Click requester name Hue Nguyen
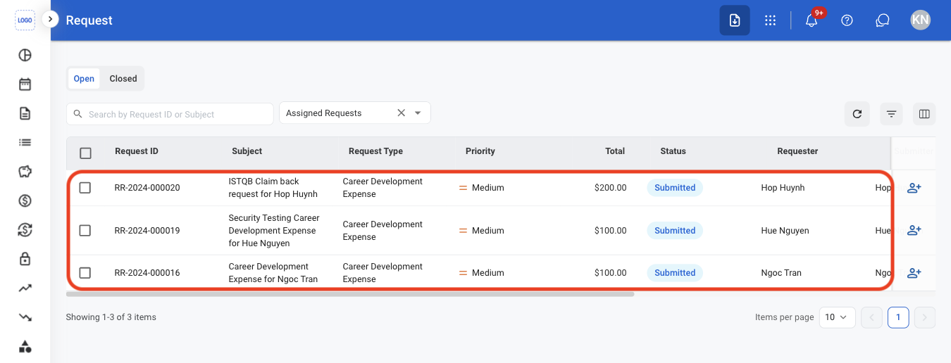Image resolution: width=951 pixels, height=363 pixels. pos(785,231)
